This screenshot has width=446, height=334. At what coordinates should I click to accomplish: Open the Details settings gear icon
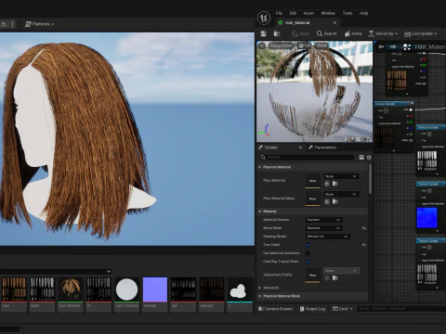(x=369, y=158)
